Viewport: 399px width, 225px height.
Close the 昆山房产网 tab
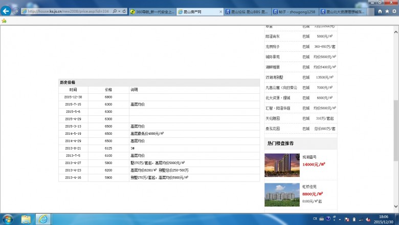pos(220,11)
